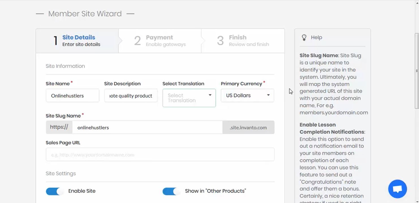Click the Site Name input field
This screenshot has width=419, height=203.
pyautogui.click(x=72, y=96)
